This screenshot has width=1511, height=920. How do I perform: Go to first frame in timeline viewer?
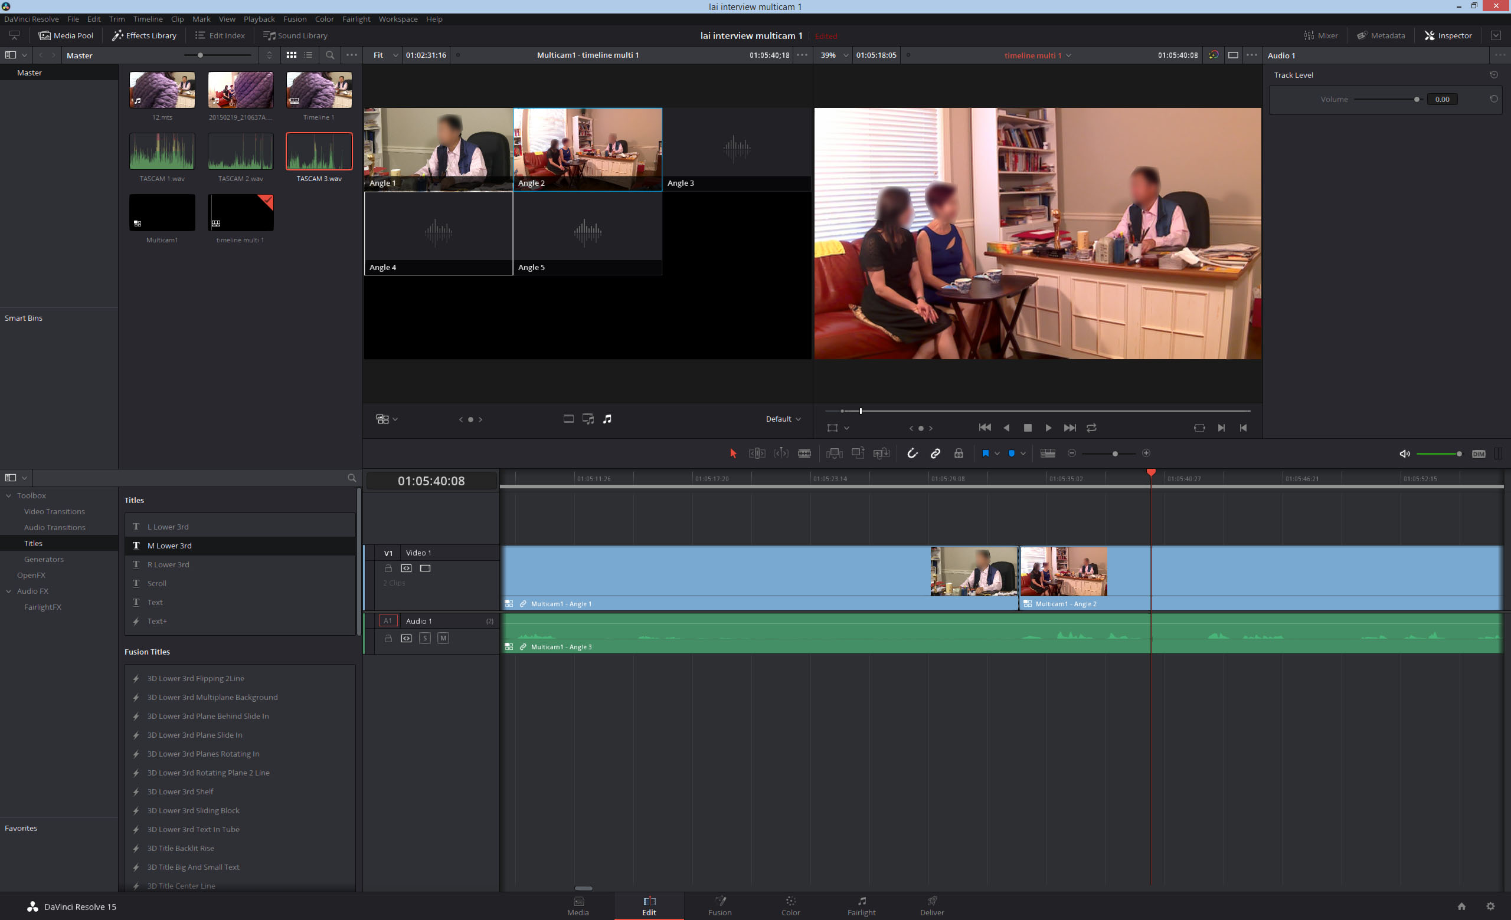coord(985,428)
